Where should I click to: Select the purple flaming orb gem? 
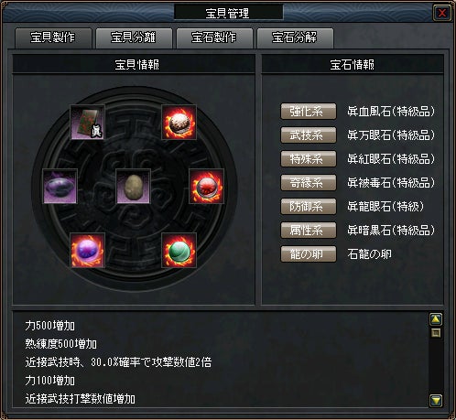coord(88,251)
